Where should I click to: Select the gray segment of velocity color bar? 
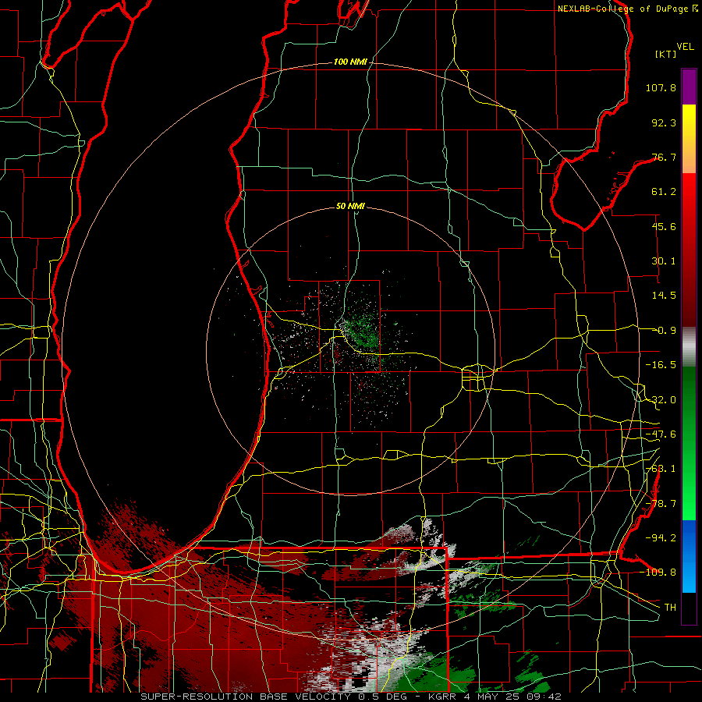click(689, 347)
